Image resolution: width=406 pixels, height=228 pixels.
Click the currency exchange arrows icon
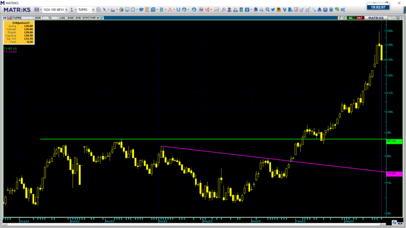point(262,9)
